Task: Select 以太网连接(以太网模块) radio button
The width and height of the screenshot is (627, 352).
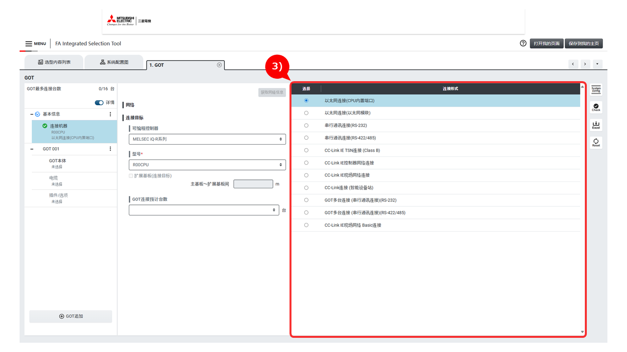Action: [306, 113]
